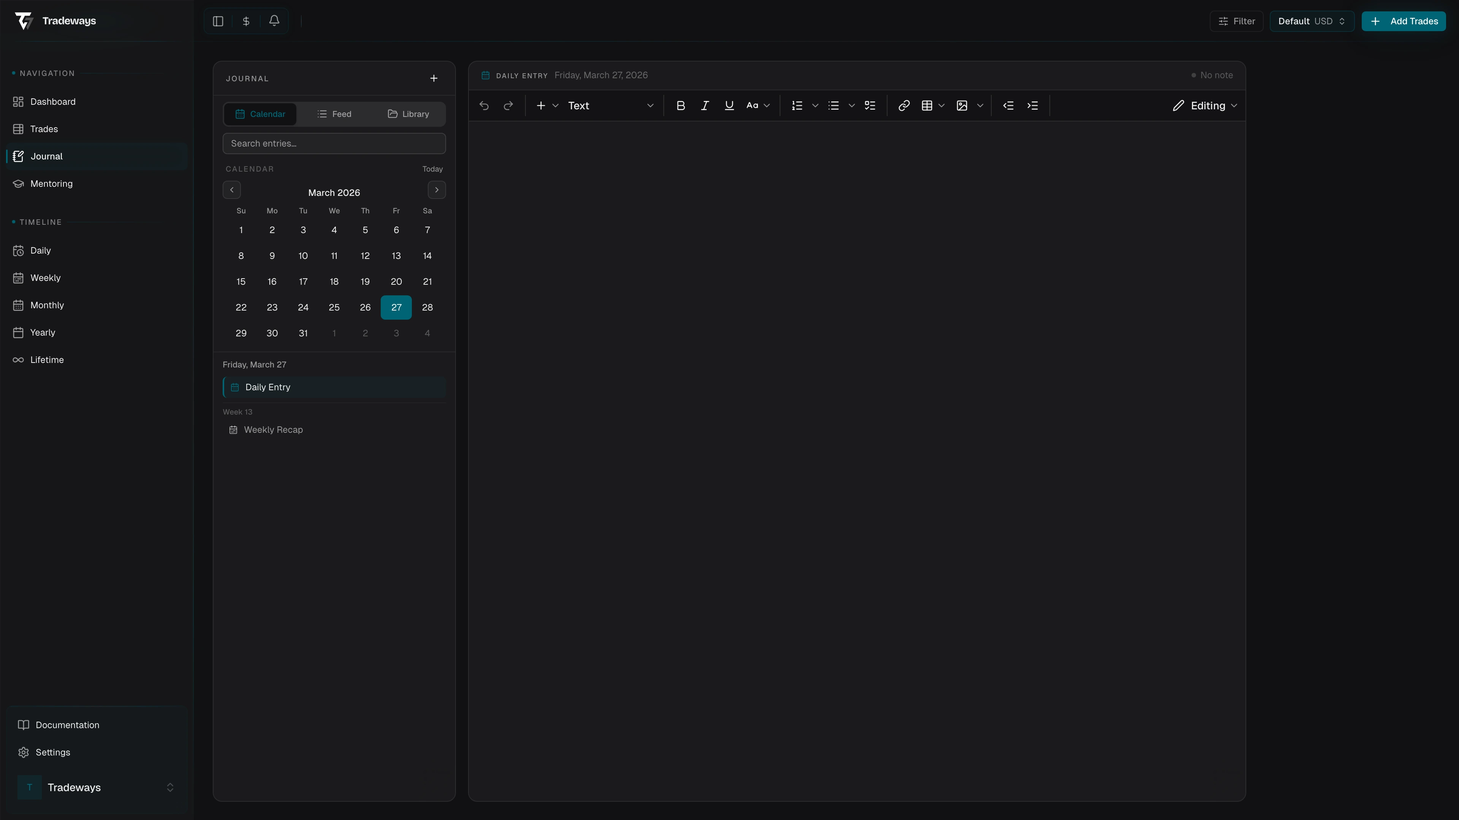
Task: Navigate to the Trades section
Action: (44, 128)
